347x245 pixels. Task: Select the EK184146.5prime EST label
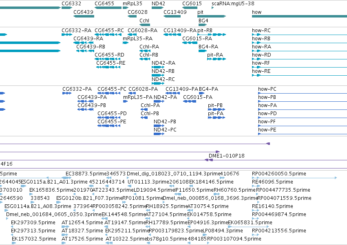(211, 182)
